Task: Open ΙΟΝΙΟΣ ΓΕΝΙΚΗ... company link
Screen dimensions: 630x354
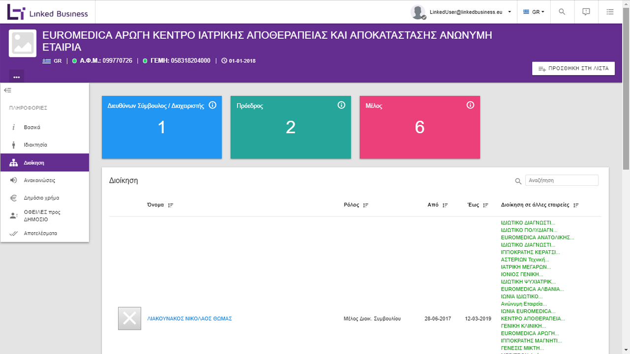Action: tap(522, 274)
